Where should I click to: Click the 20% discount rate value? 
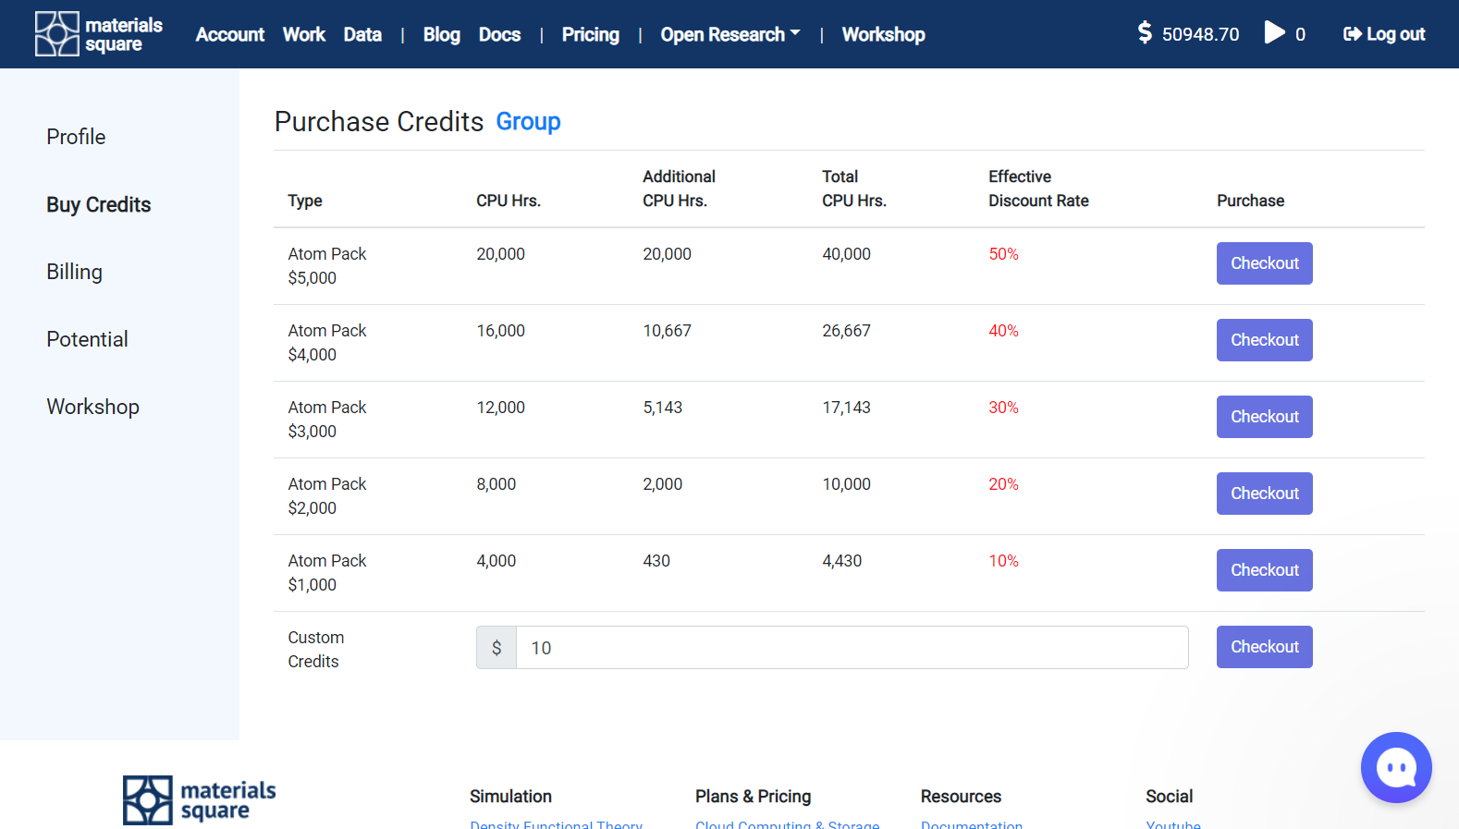click(x=1003, y=484)
